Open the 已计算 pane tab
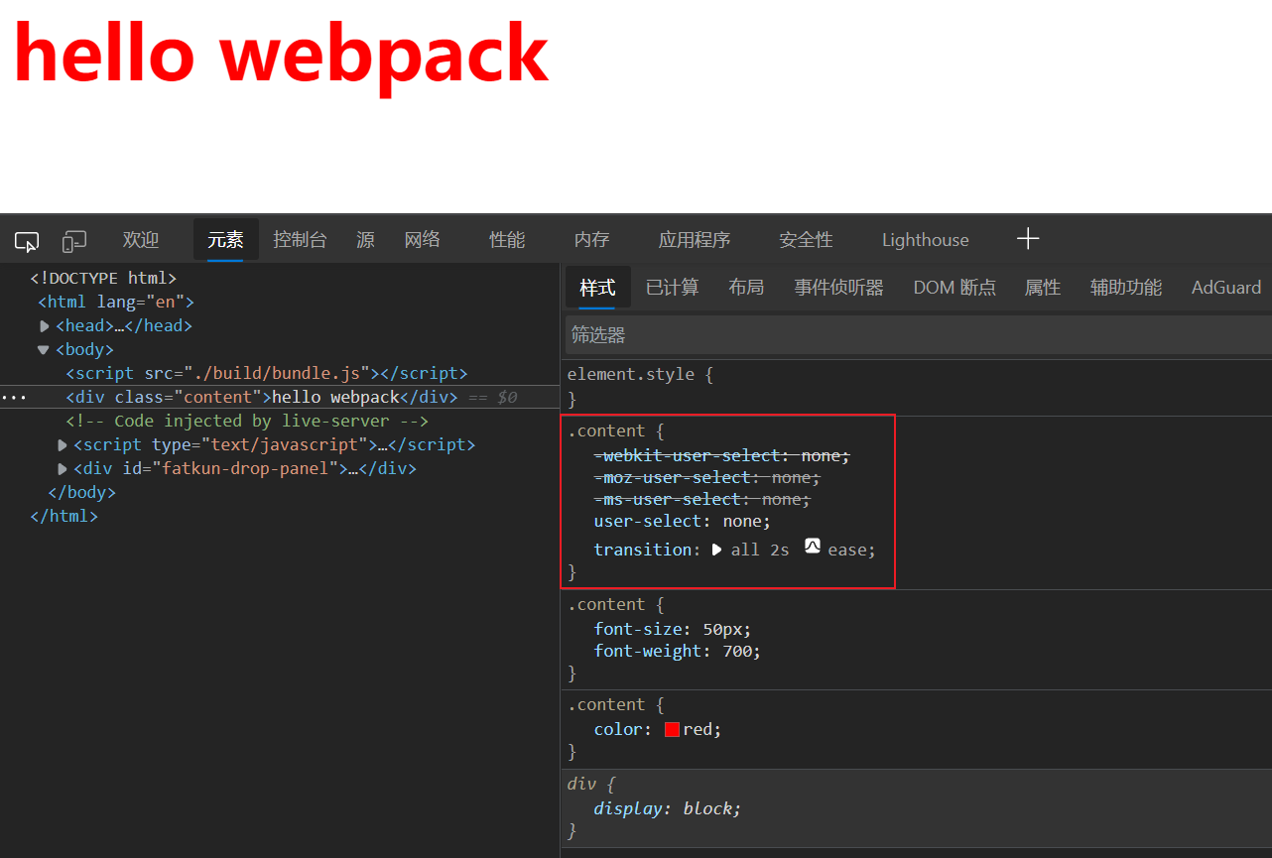The height and width of the screenshot is (858, 1272). (672, 288)
